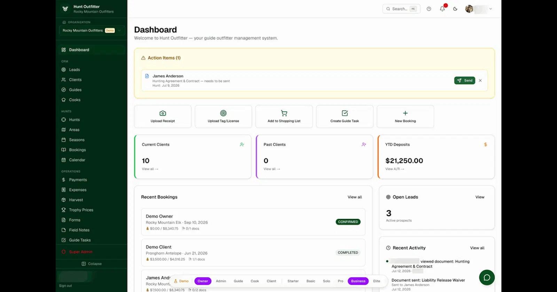
Task: Open the Demo Owner booking row
Action: click(253, 222)
